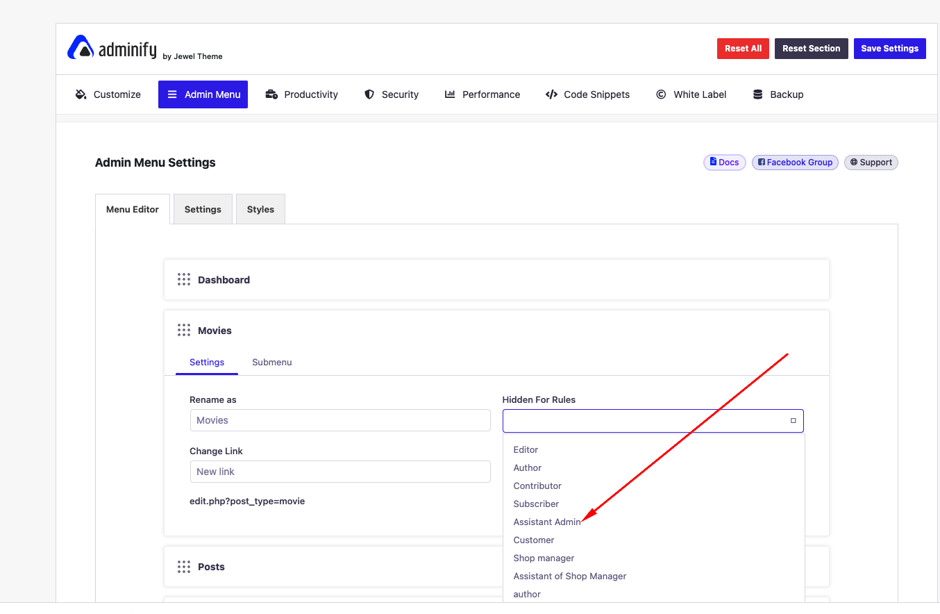Open the Backup tab
Screen dimensions: 940x614
click(778, 94)
